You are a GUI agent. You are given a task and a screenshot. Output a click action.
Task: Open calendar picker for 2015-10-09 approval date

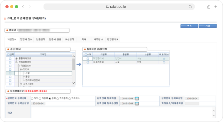click(137, 103)
